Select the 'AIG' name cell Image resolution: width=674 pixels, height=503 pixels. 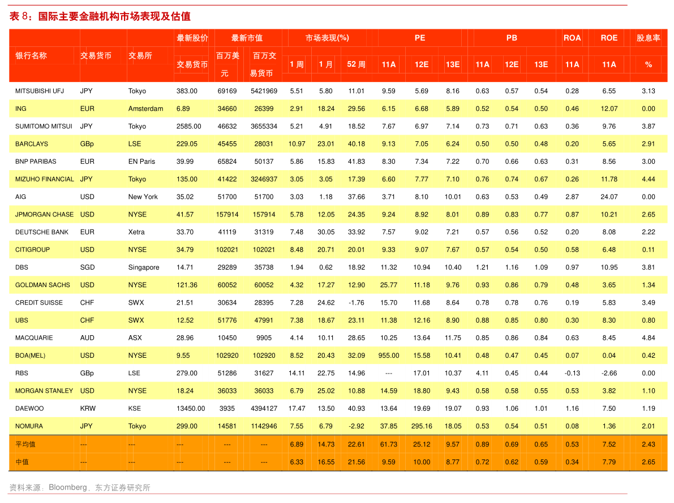20,197
